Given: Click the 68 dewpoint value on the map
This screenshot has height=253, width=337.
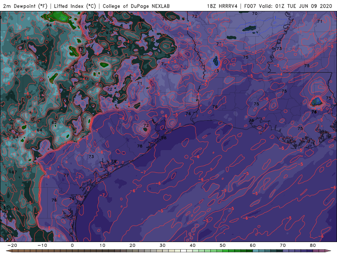Looking at the screenshot, I should click(x=142, y=20).
